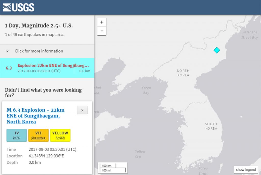Click the USGS logo in the header
The height and width of the screenshot is (175, 261).
[x=19, y=7]
